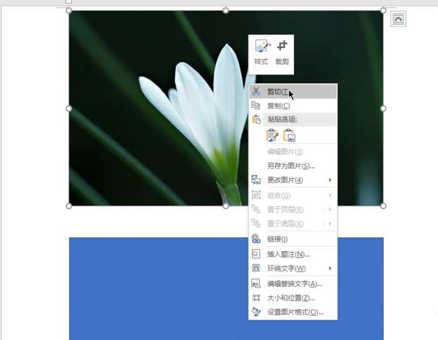Choose the paste as picture icon

(x=289, y=135)
